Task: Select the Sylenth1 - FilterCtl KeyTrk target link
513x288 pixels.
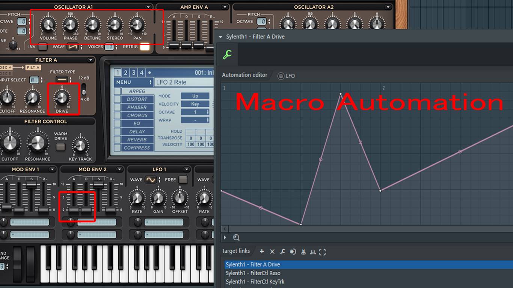Action: tap(255, 282)
